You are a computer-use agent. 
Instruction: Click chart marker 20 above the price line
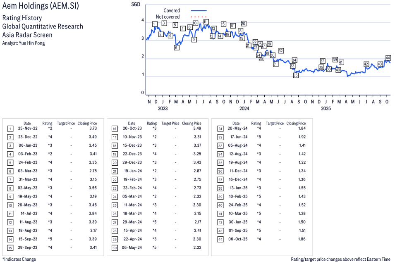point(244,24)
